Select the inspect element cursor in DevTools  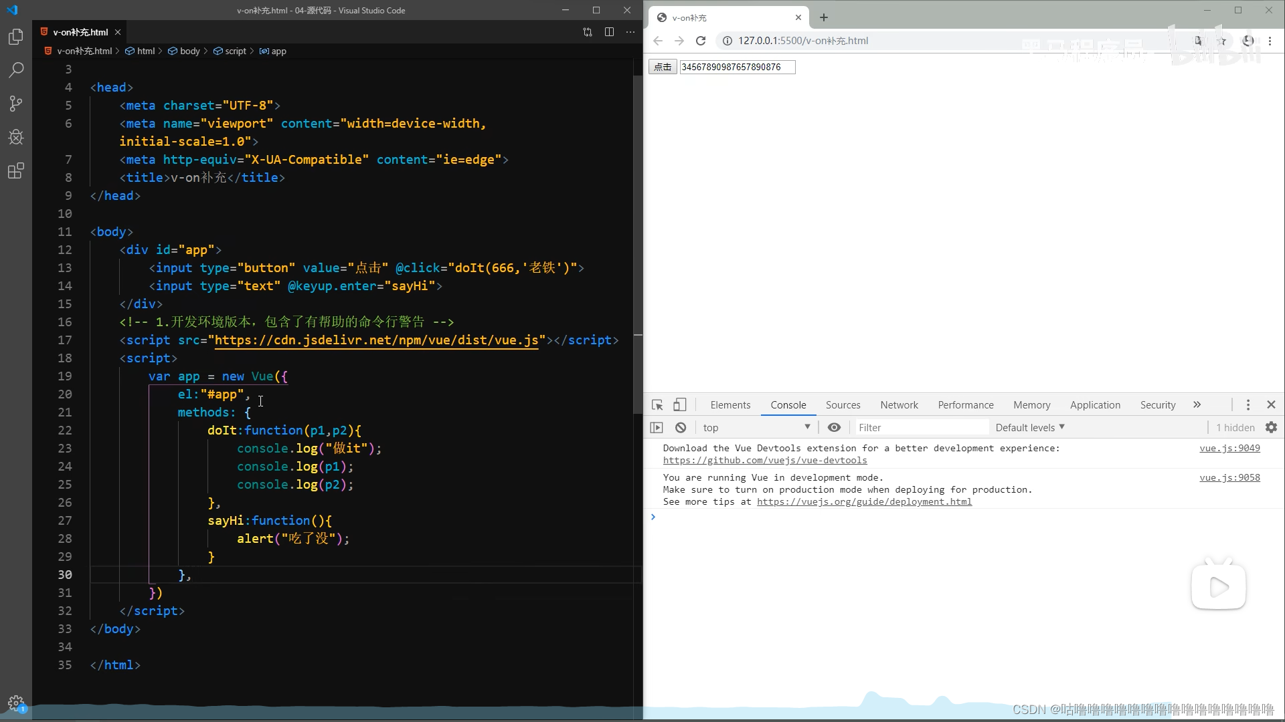click(x=657, y=404)
